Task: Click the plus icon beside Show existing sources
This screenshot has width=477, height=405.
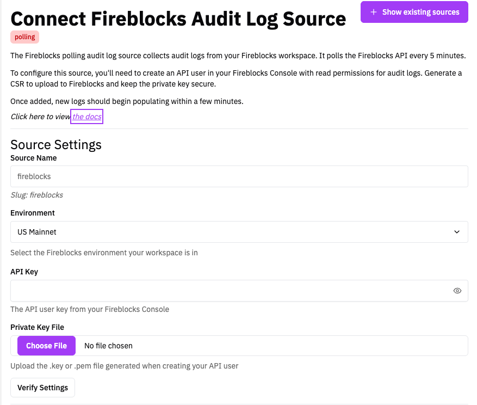Action: (373, 12)
